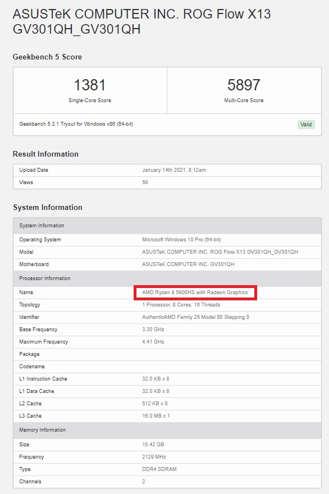Select the page title ROG Flow X13

(x=227, y=14)
